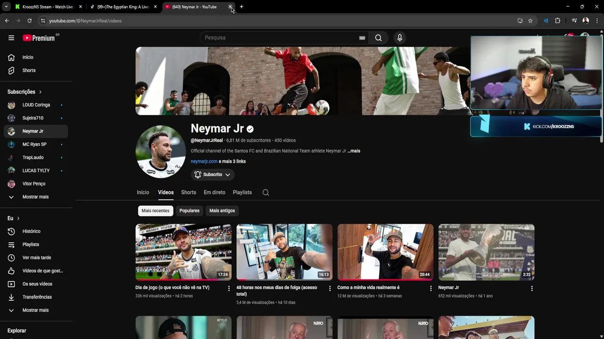604x339 pixels.
Task: Open Transferências in the sidebar
Action: [36, 298]
